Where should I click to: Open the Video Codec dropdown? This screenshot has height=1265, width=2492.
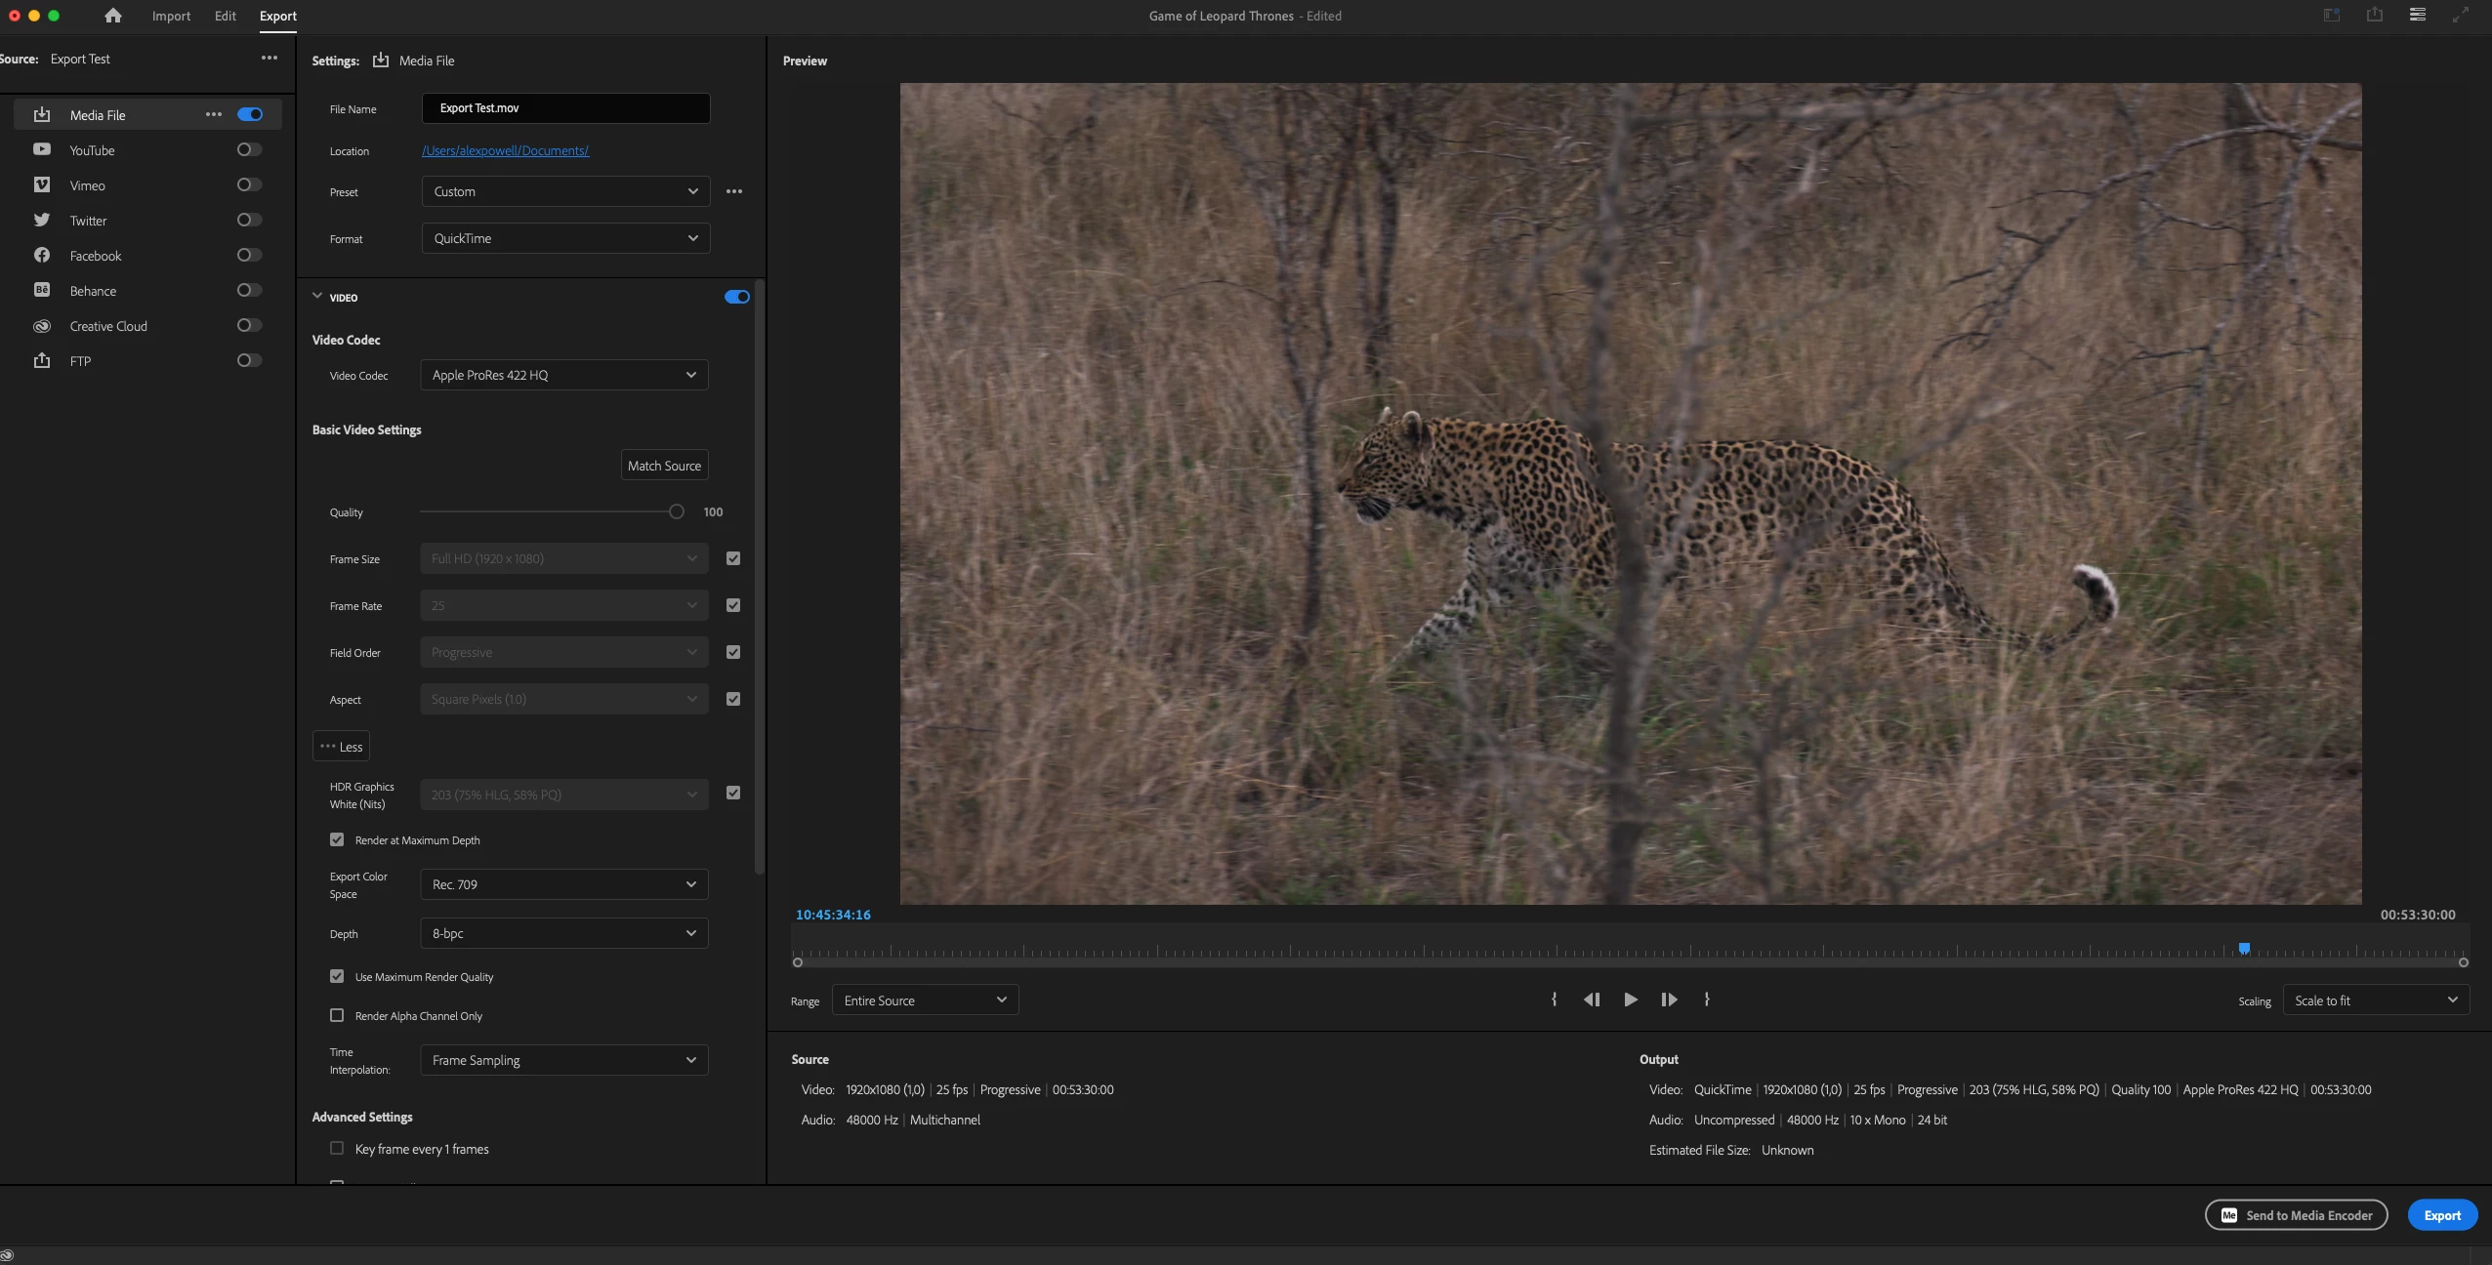tap(564, 375)
